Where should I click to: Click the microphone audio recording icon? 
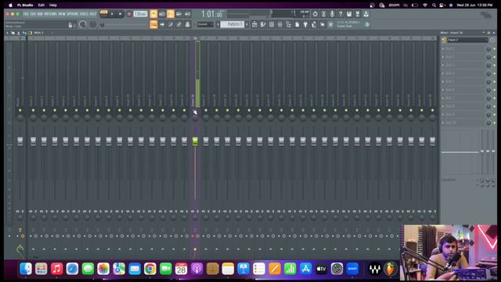tap(332, 14)
